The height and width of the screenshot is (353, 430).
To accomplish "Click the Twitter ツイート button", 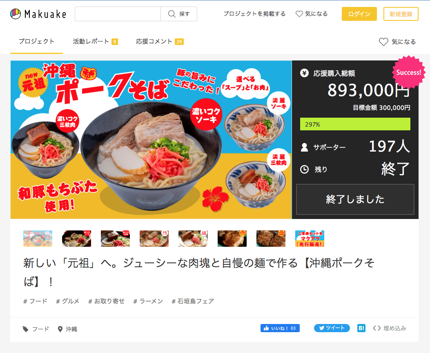I will click(332, 328).
